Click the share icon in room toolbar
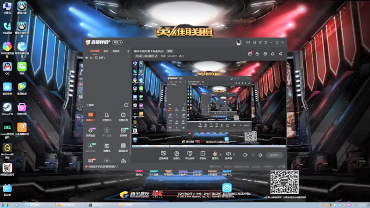Screen dimensions: 370x208 tap(280, 54)
